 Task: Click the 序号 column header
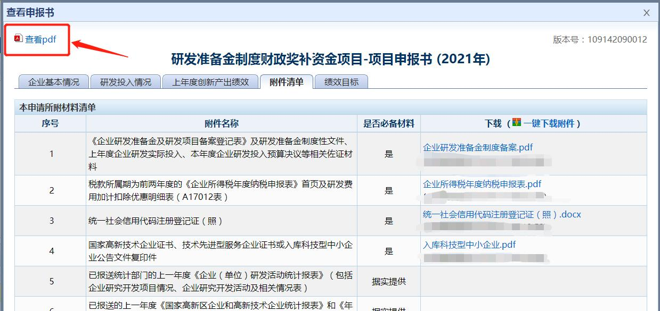(50, 123)
